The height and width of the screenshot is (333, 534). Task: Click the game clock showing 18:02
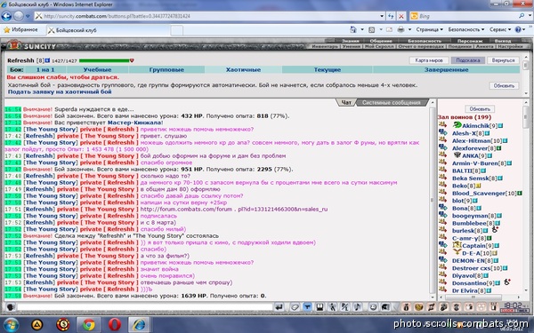(x=513, y=305)
